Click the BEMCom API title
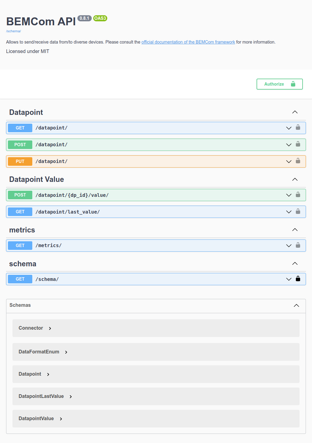 (x=41, y=22)
